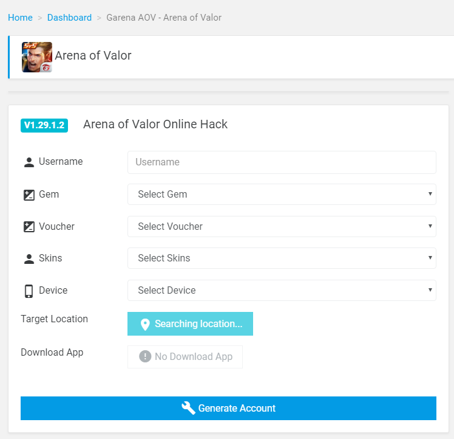The image size is (454, 439).
Task: Click the exclamation icon near No Download App
Action: click(x=145, y=356)
